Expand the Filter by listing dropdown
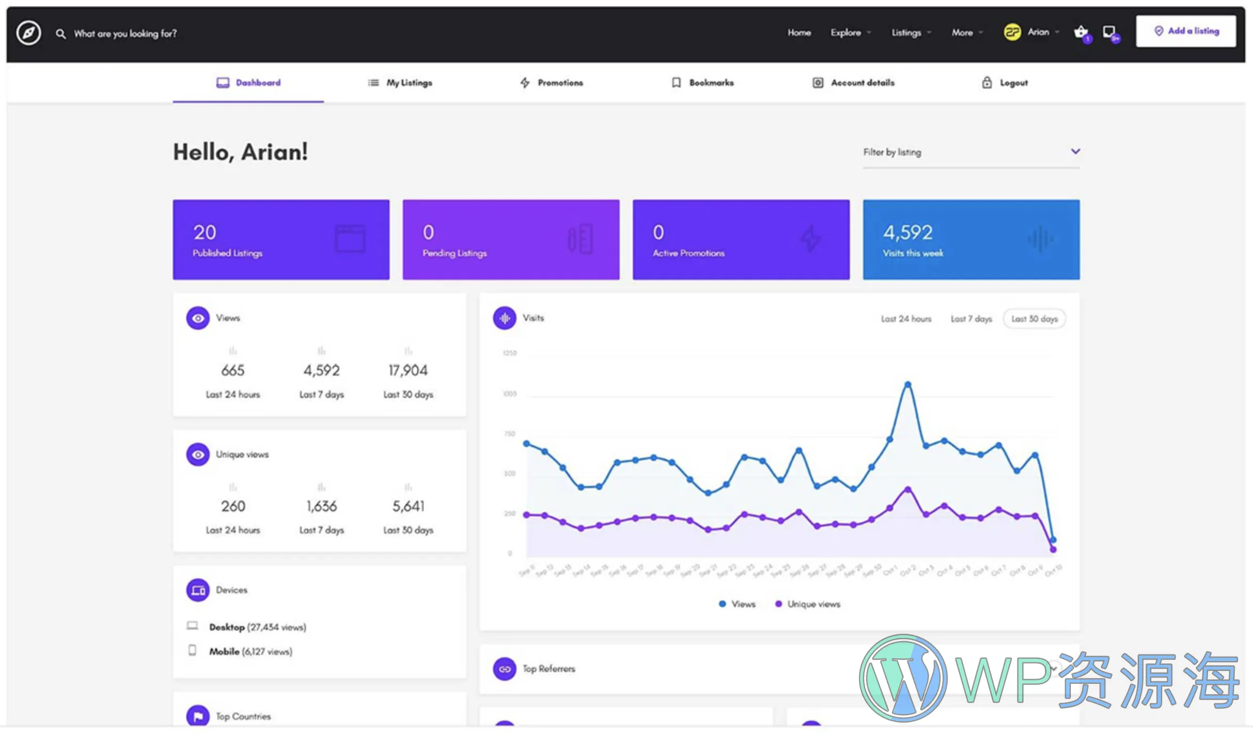1253x735 pixels. tap(972, 153)
